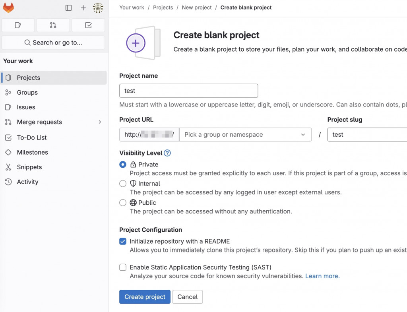Select the Internal visibility radio button
The height and width of the screenshot is (312, 407).
(x=123, y=184)
